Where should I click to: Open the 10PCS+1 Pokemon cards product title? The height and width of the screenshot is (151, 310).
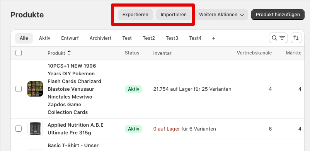[x=74, y=89]
